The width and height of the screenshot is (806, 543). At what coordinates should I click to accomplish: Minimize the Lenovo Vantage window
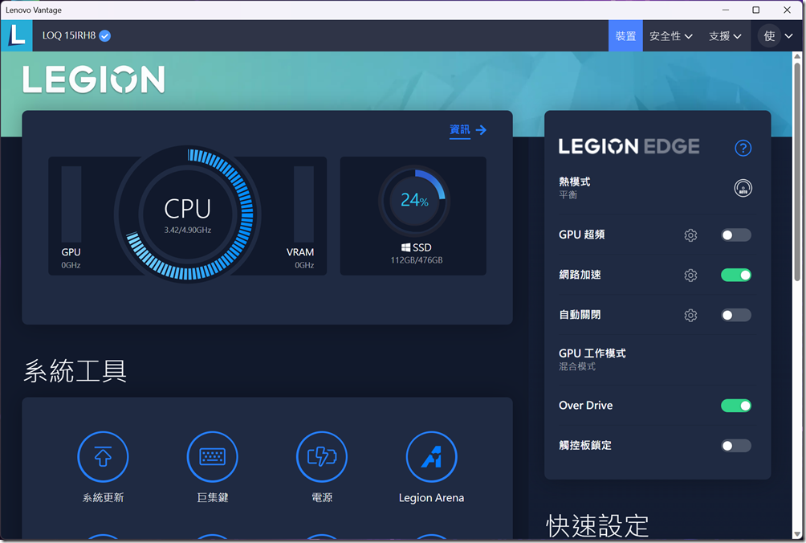(725, 10)
